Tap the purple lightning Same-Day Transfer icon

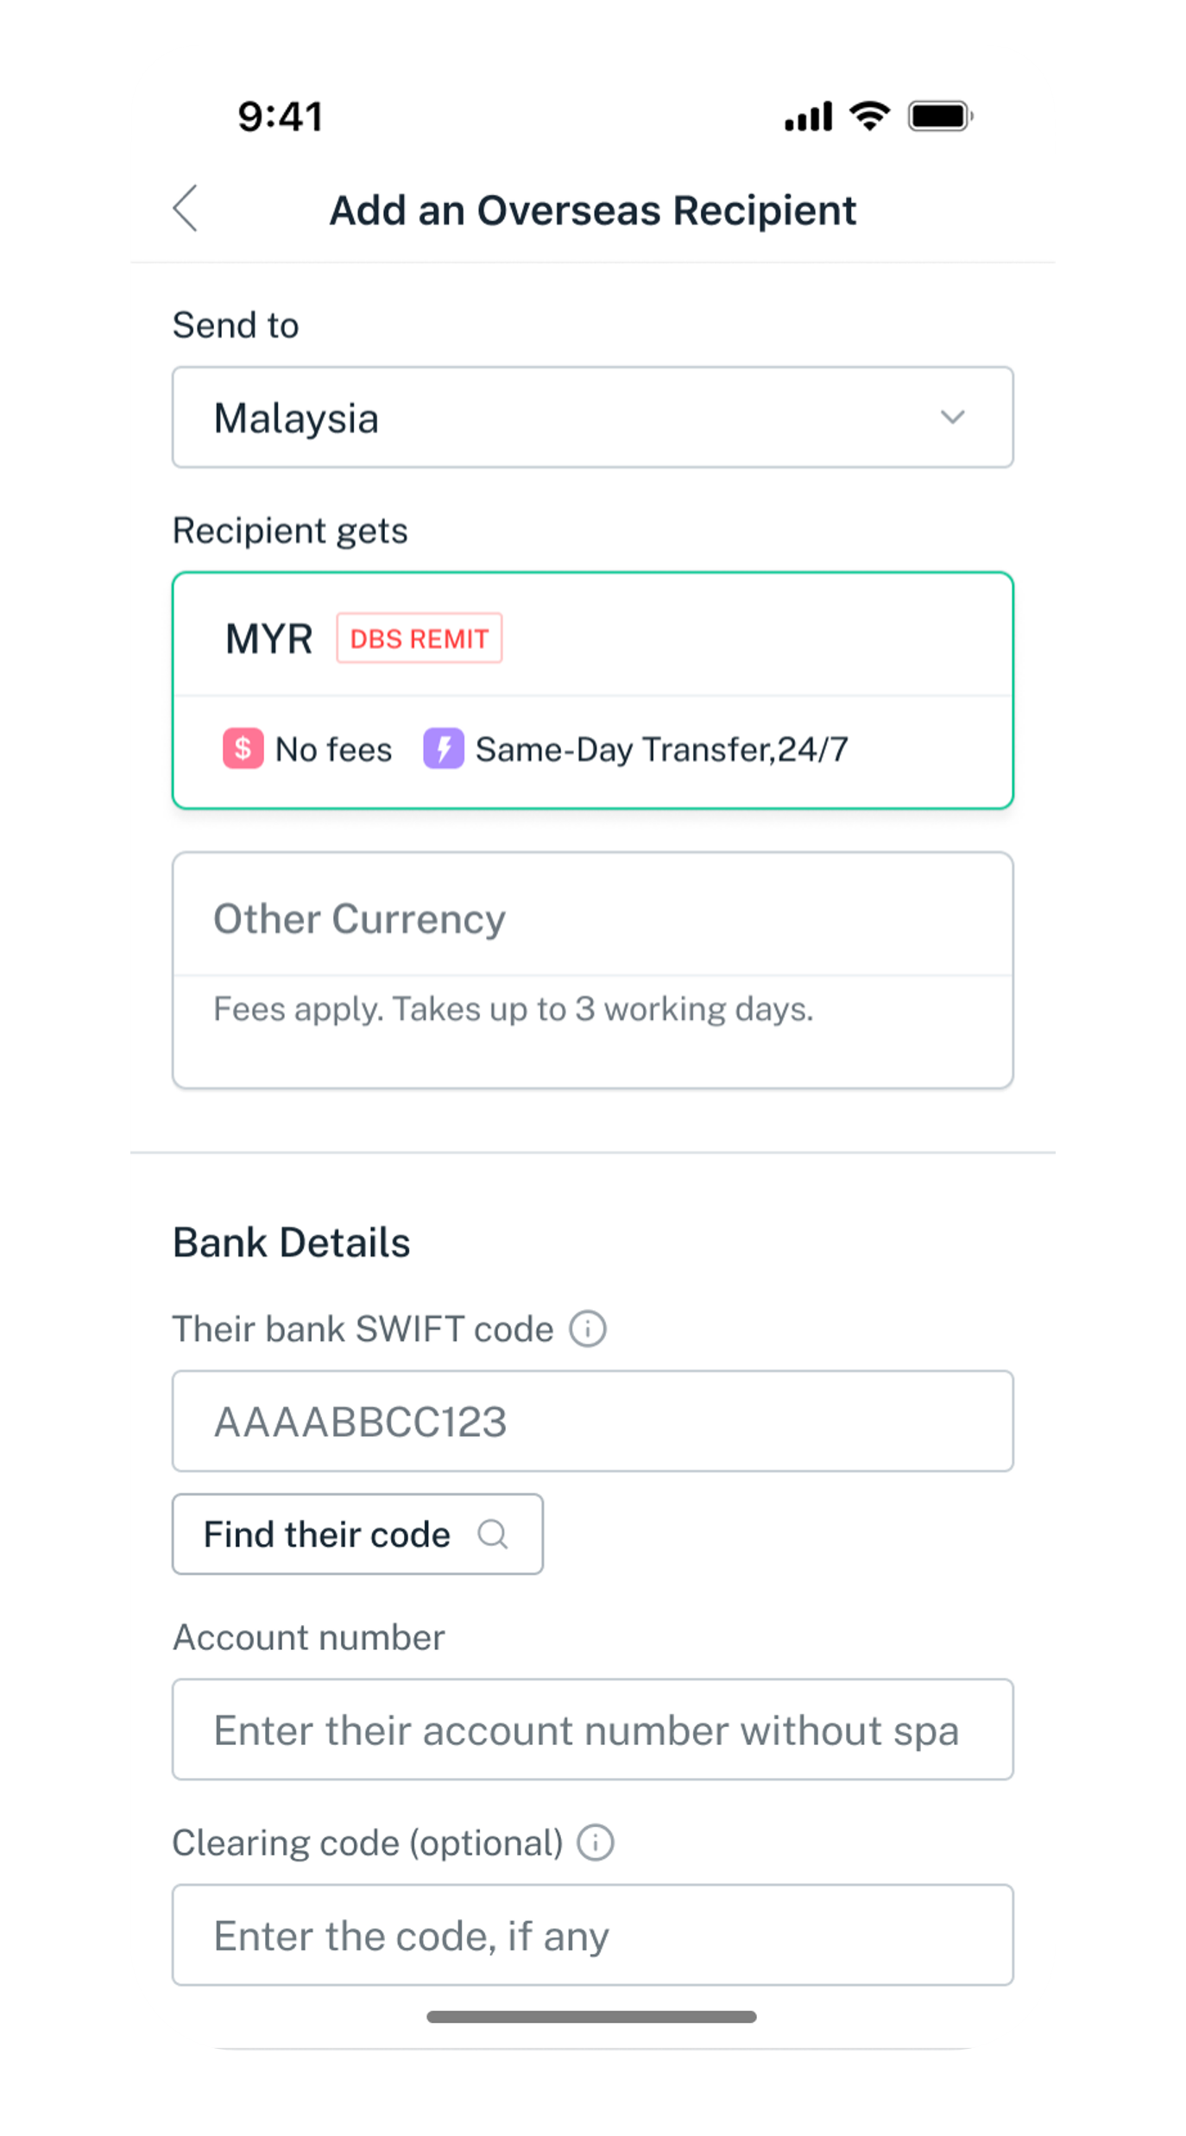tap(444, 748)
